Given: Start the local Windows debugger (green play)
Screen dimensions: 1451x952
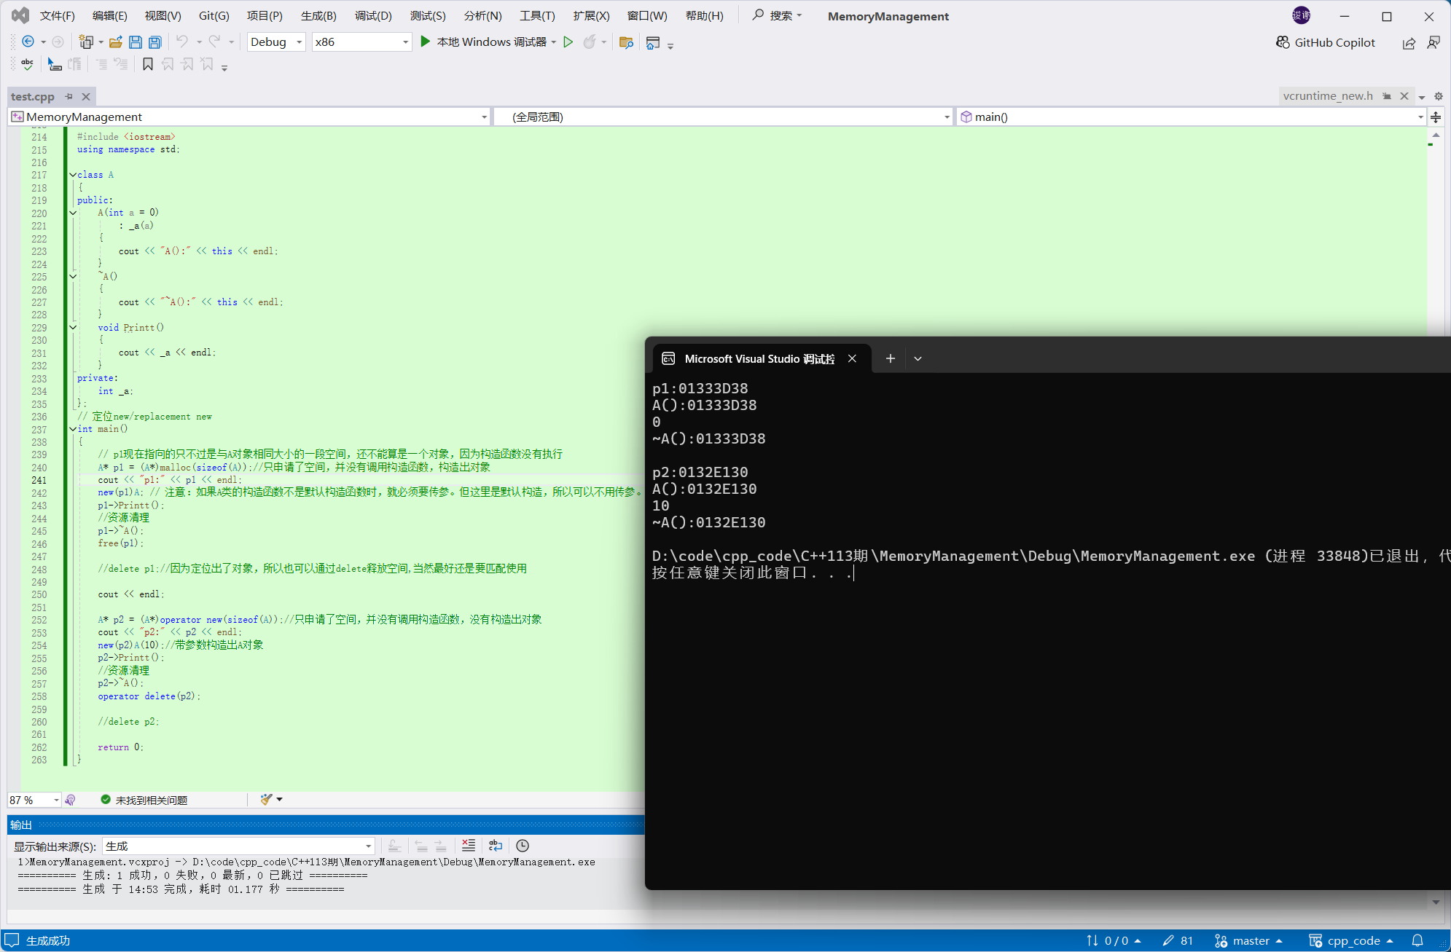Looking at the screenshot, I should click(426, 42).
